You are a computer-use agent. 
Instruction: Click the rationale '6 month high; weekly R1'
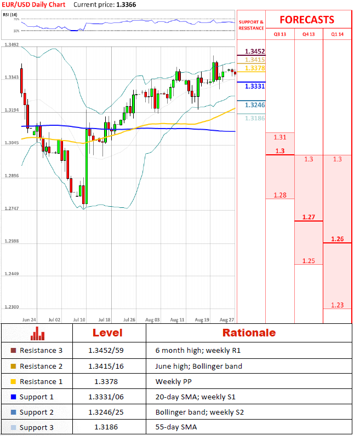198,350
